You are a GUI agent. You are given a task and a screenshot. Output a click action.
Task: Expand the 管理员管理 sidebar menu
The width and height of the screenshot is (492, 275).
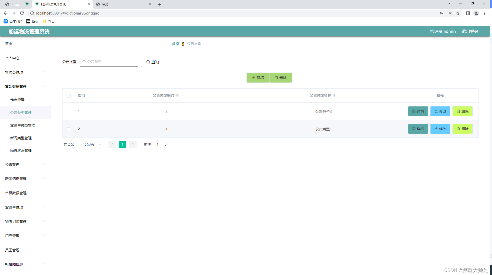click(26, 72)
